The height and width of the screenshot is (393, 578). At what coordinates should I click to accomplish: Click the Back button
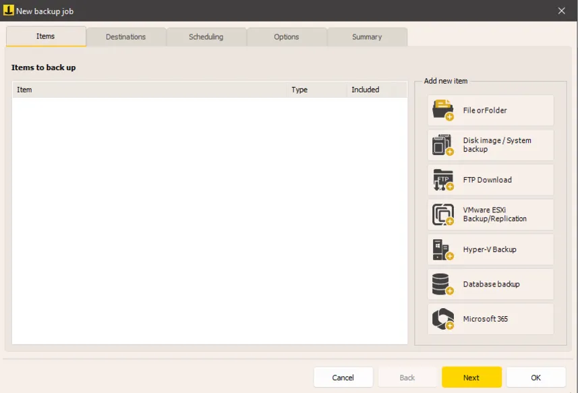pyautogui.click(x=407, y=377)
